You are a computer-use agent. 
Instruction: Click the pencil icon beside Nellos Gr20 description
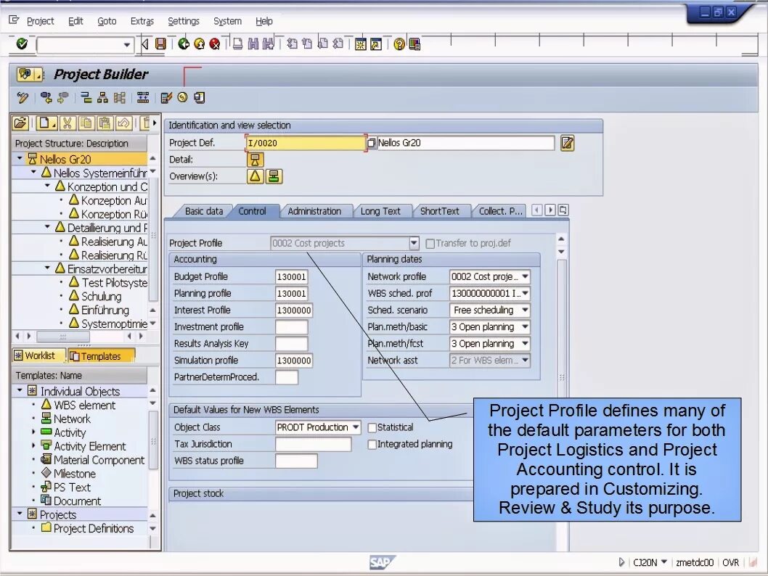[x=567, y=143]
